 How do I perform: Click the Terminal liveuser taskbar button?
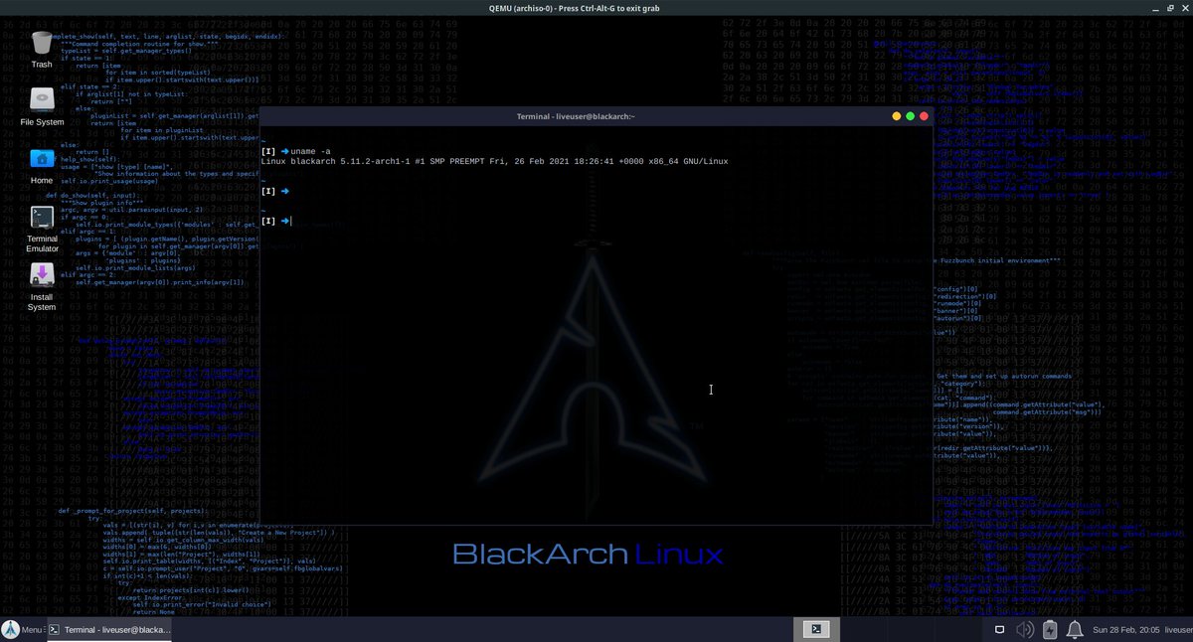(111, 630)
